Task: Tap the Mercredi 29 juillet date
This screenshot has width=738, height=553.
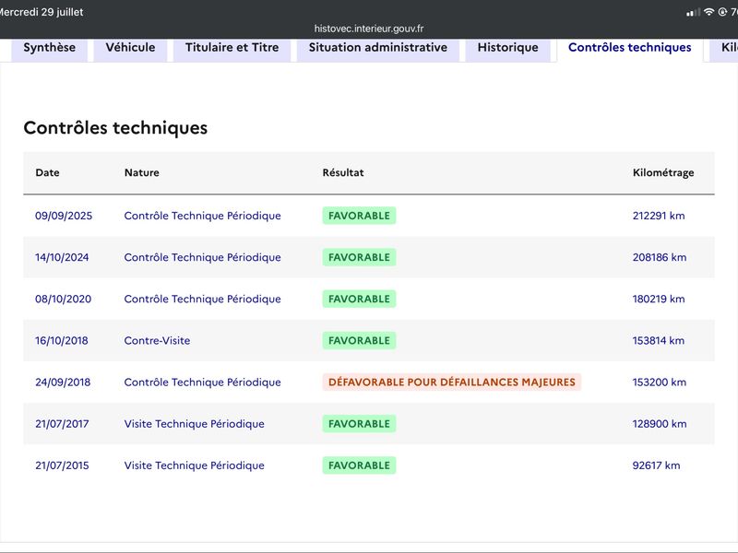Action: pos(41,12)
